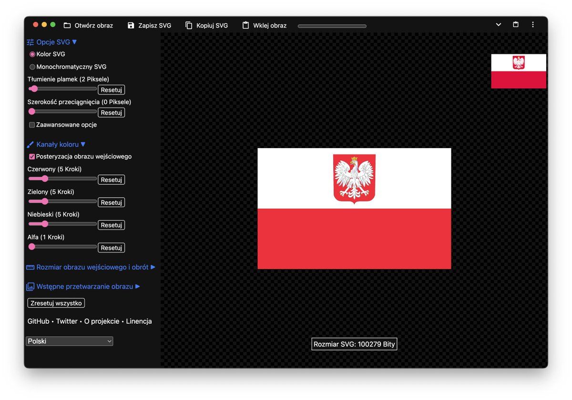
Task: Click Otwórz obraz in the toolbar
Action: tap(94, 25)
